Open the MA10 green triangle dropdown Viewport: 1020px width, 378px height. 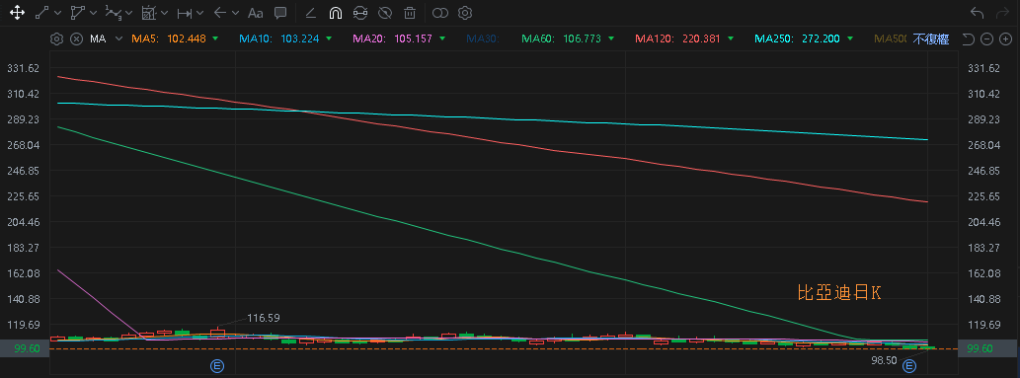coord(329,39)
